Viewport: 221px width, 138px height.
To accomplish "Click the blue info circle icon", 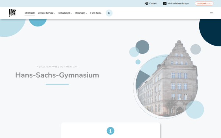I will [x=110, y=131].
